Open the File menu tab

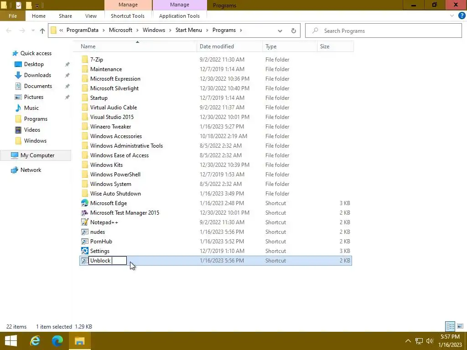tap(13, 16)
